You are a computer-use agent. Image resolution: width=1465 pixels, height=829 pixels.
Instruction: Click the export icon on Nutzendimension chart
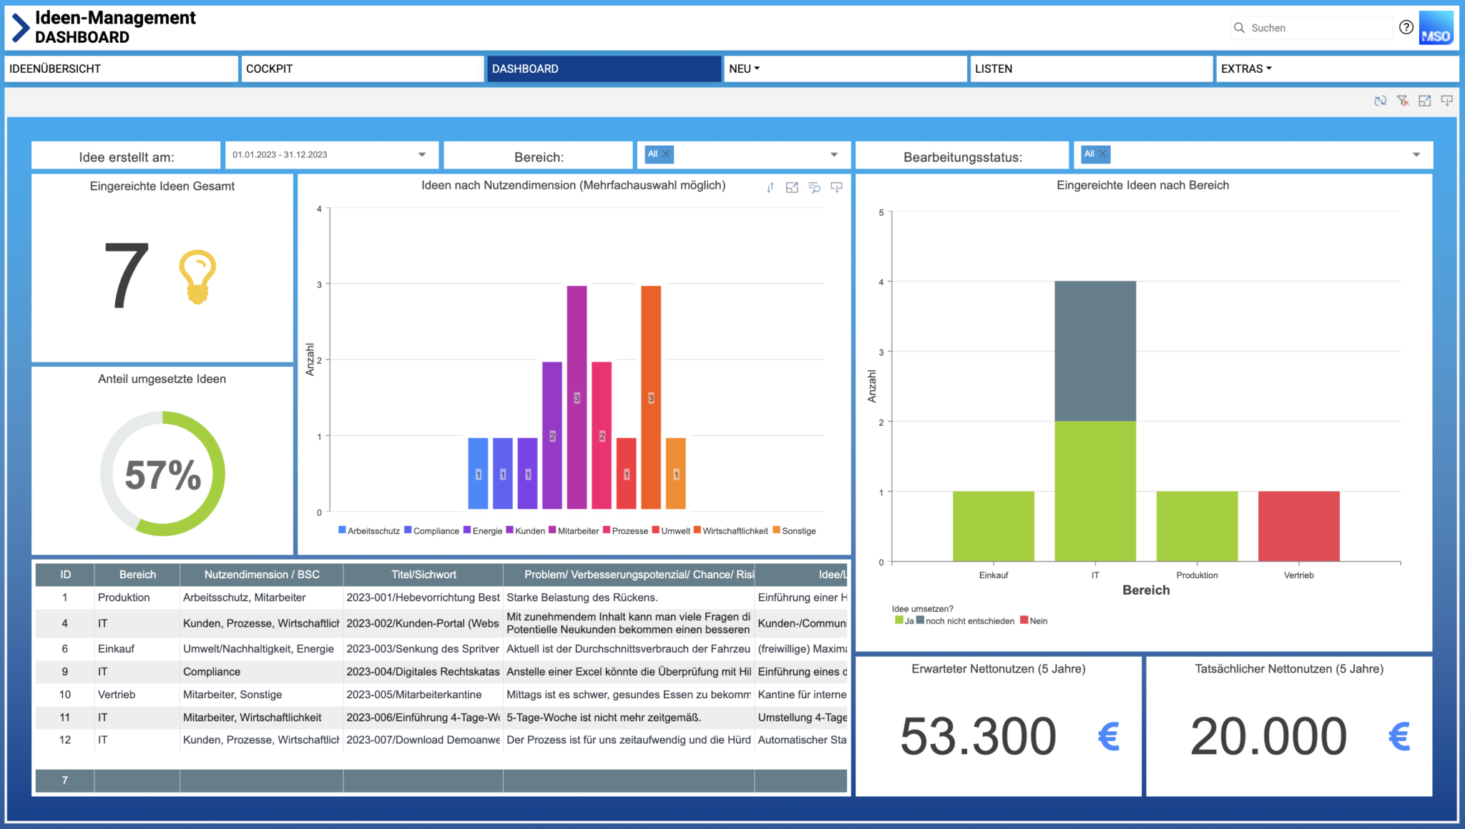(x=836, y=187)
